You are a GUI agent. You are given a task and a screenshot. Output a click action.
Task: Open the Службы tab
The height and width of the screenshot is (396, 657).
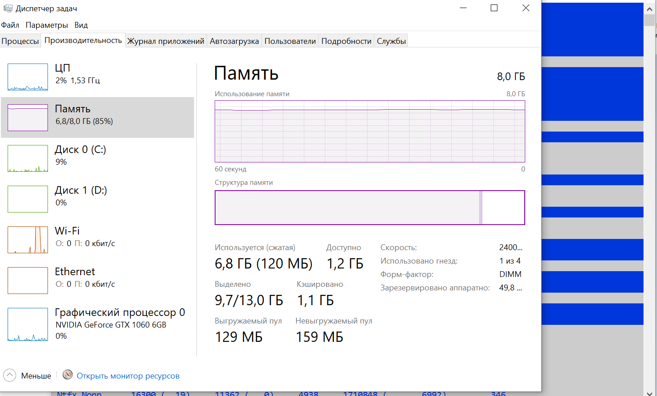391,41
